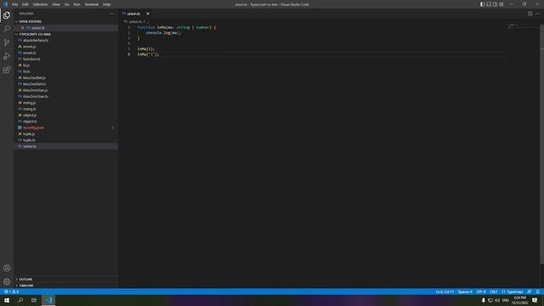Open the Accounts menu icon
Viewport: 544px width, 306px height.
coord(7,268)
